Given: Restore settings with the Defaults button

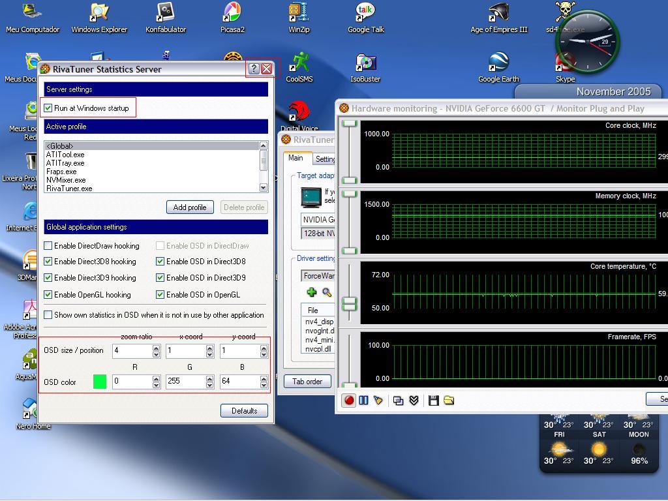Looking at the screenshot, I should pos(244,411).
